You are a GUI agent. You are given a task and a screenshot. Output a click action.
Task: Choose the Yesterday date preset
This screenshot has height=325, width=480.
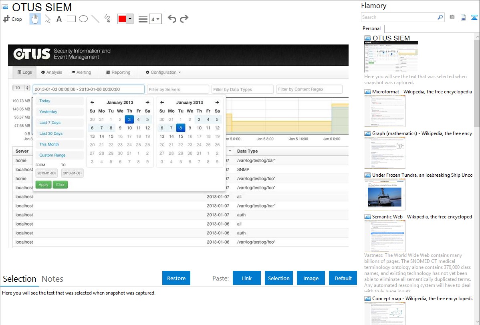[60, 112]
